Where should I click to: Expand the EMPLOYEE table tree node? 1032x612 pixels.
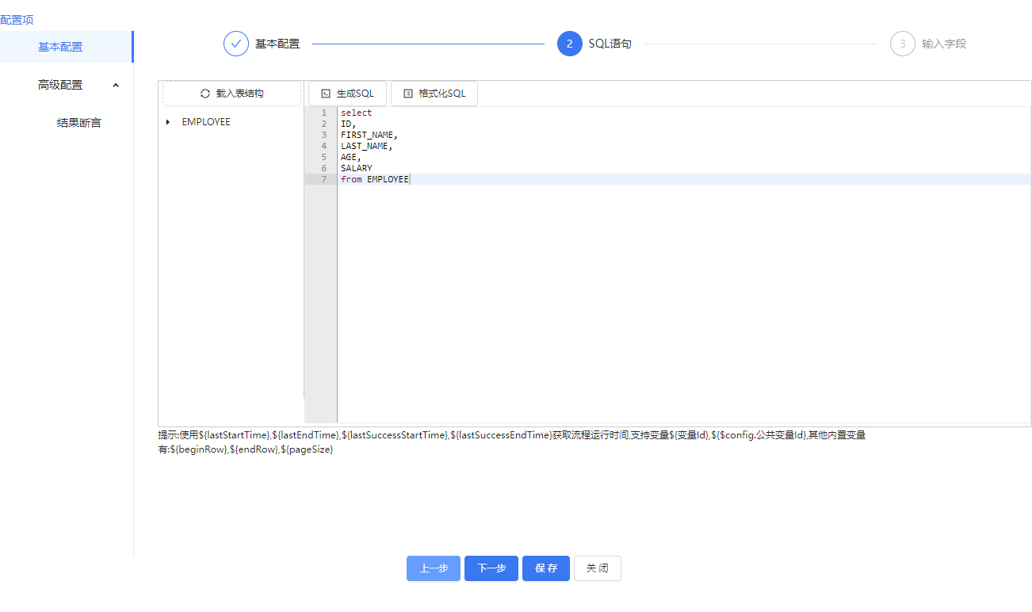pos(168,122)
